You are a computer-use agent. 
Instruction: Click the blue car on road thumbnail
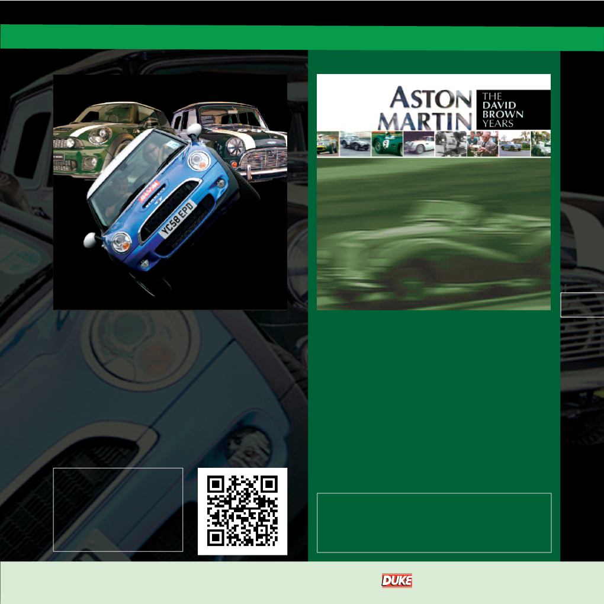[x=514, y=144]
